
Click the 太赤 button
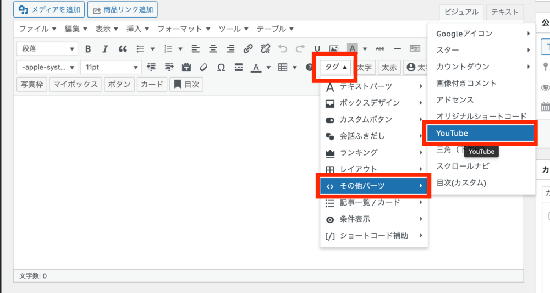coord(389,67)
